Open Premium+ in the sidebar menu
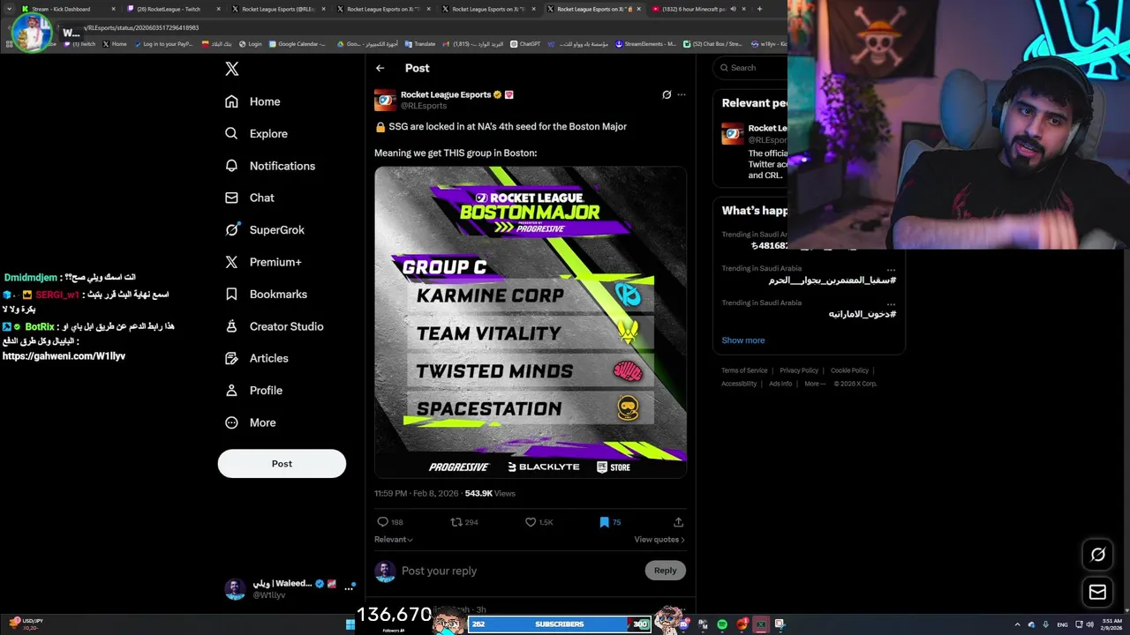 pos(263,262)
